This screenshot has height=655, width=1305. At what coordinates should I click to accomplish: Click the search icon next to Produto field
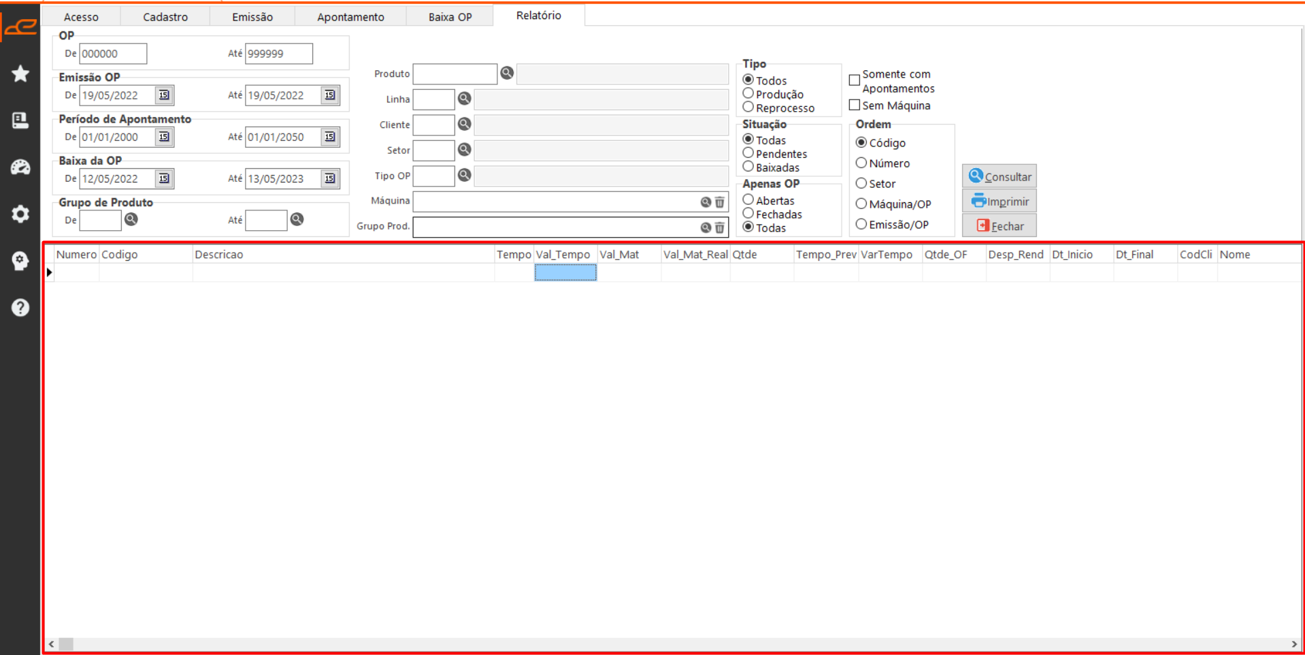coord(507,73)
